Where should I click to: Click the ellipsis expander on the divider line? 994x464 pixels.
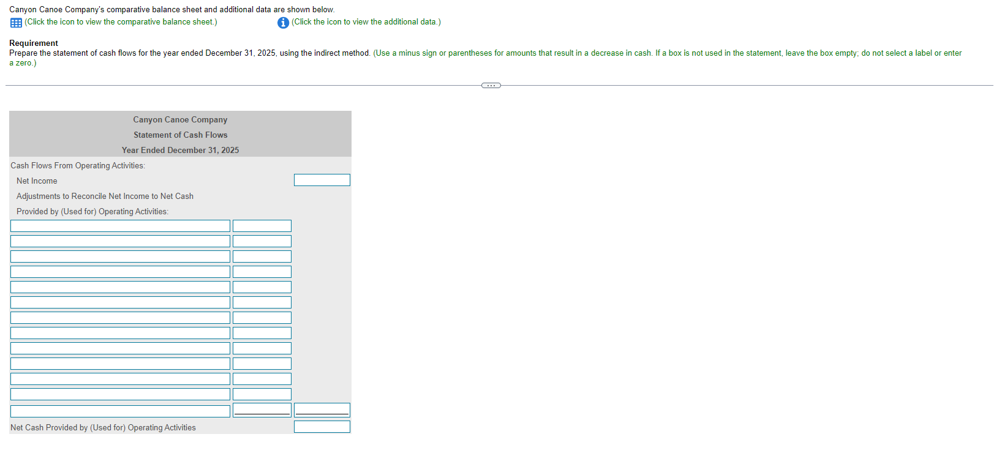[491, 85]
